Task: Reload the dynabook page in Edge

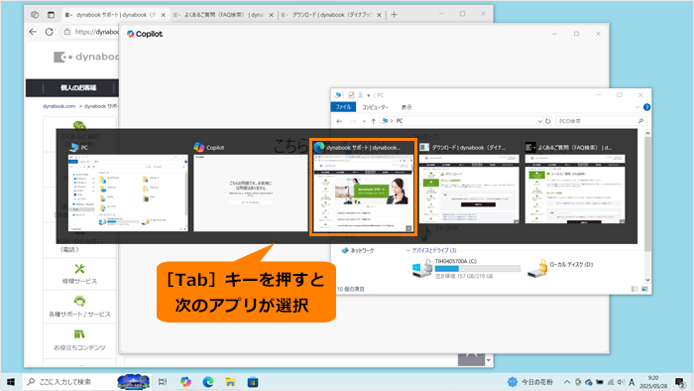Action: [50, 32]
